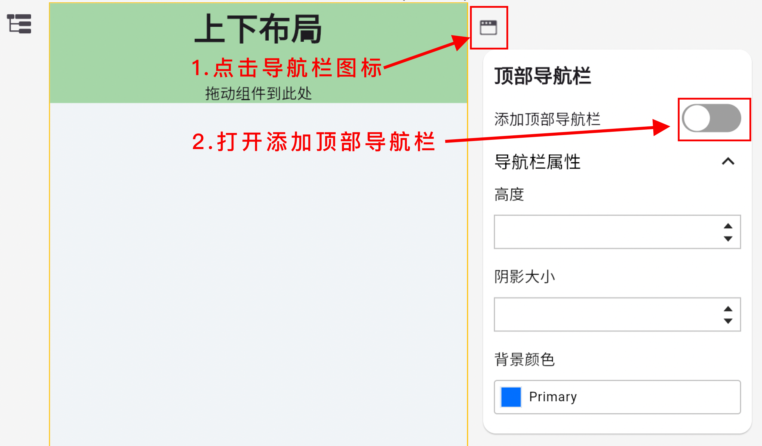This screenshot has width=762, height=446.
Task: Open the 背景颜色 Primary dropdown
Action: (x=617, y=397)
